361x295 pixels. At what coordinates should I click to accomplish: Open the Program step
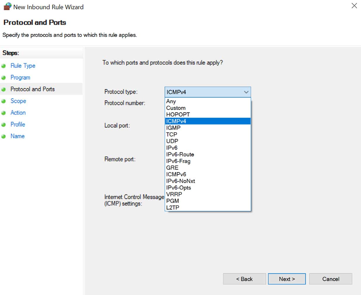click(20, 78)
